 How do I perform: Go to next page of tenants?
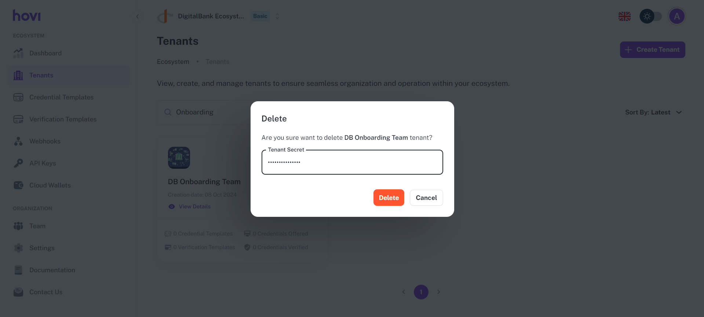pos(438,292)
